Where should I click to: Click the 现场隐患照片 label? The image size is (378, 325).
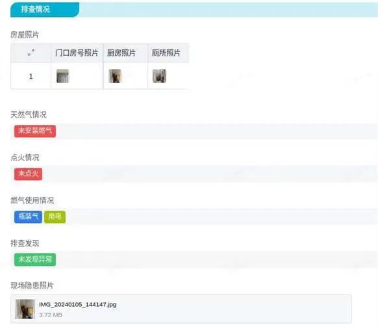(x=32, y=285)
